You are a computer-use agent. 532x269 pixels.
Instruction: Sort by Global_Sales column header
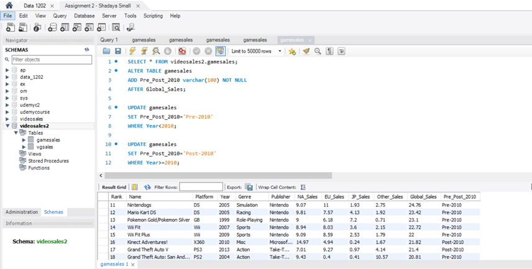[423, 197]
